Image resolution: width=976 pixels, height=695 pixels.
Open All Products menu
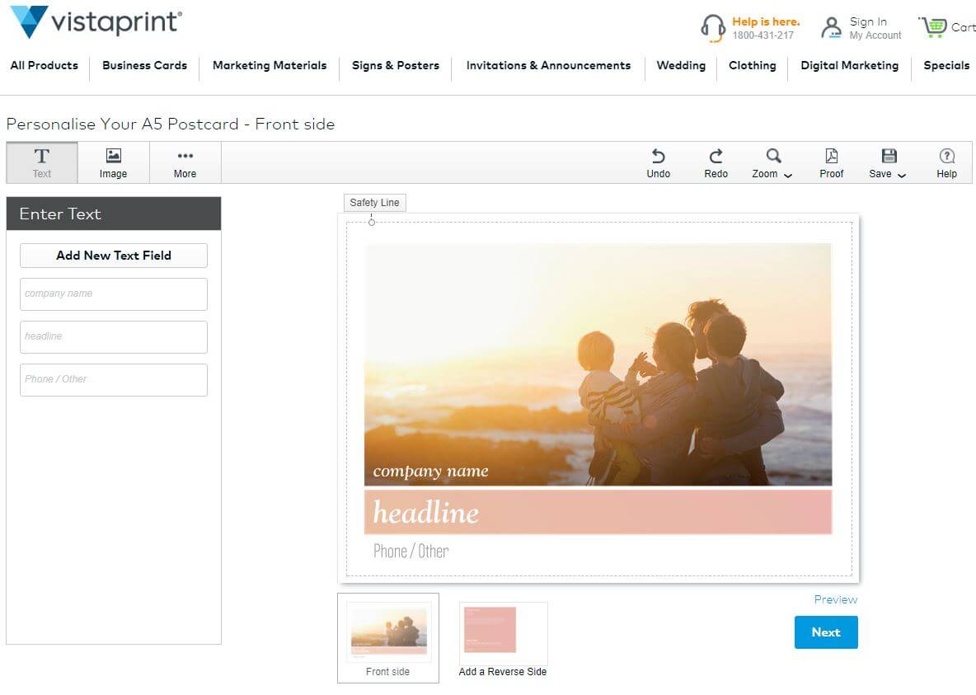45,65
